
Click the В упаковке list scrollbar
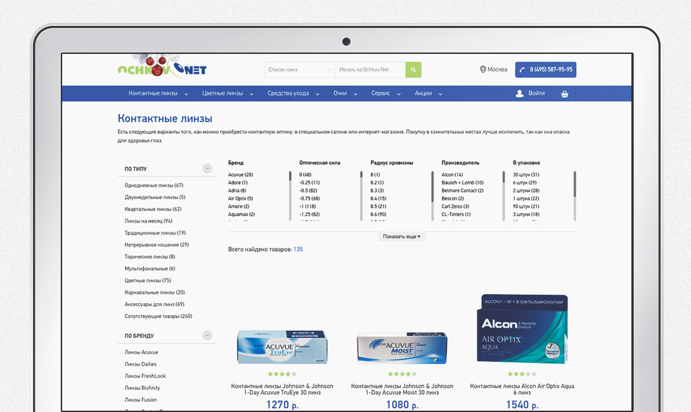574,196
